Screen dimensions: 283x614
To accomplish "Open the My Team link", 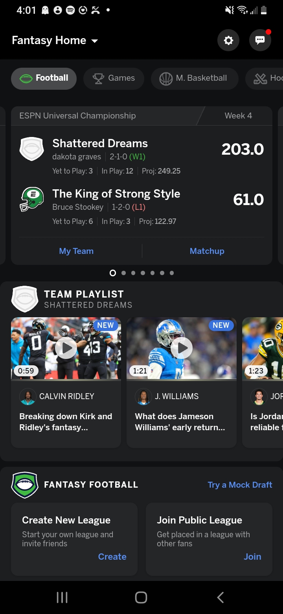I will tap(76, 251).
